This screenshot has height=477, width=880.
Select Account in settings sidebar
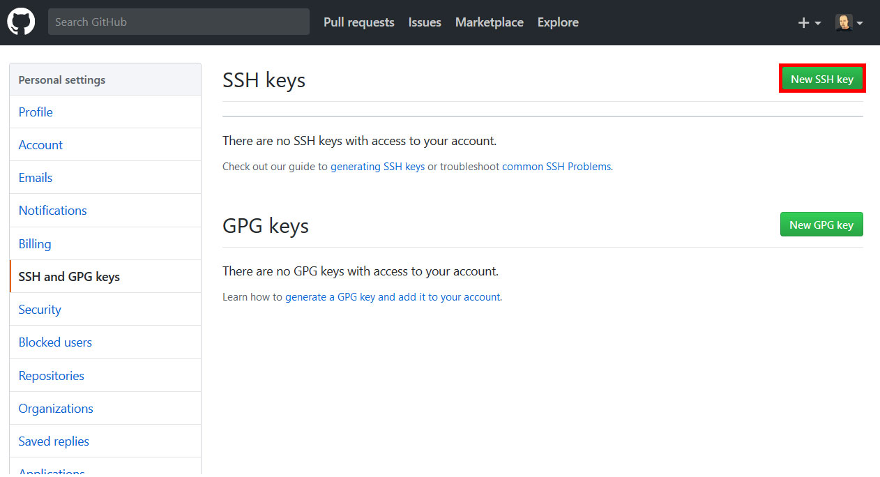[x=105, y=145]
